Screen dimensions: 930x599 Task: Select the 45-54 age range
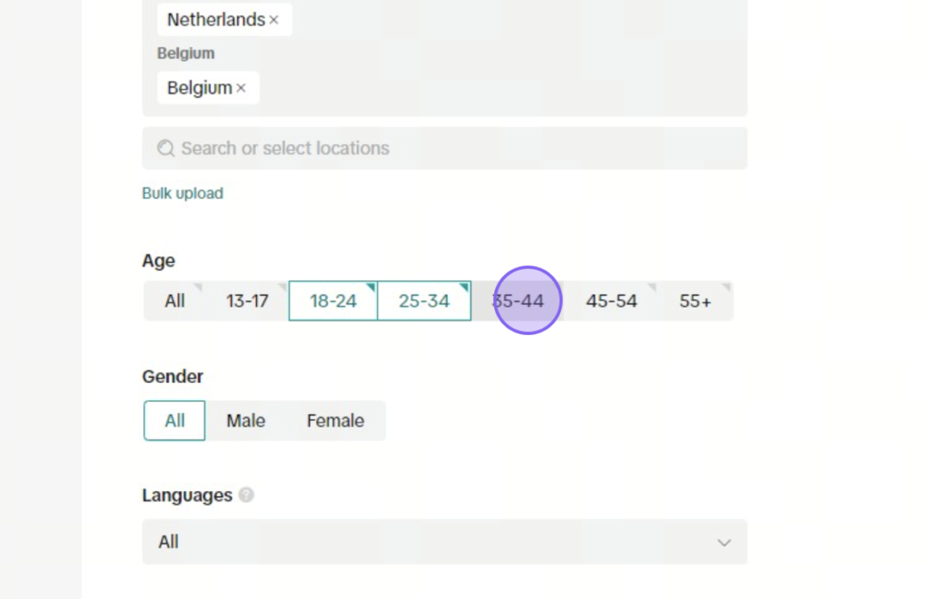click(611, 301)
